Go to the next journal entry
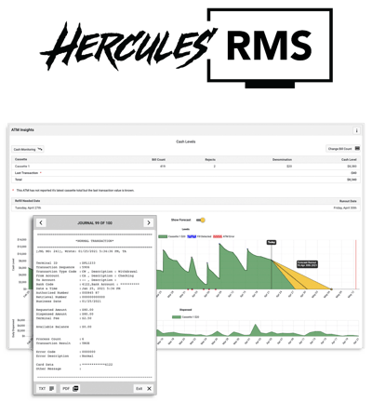Viewport: 372px width, 402px height. click(149, 222)
